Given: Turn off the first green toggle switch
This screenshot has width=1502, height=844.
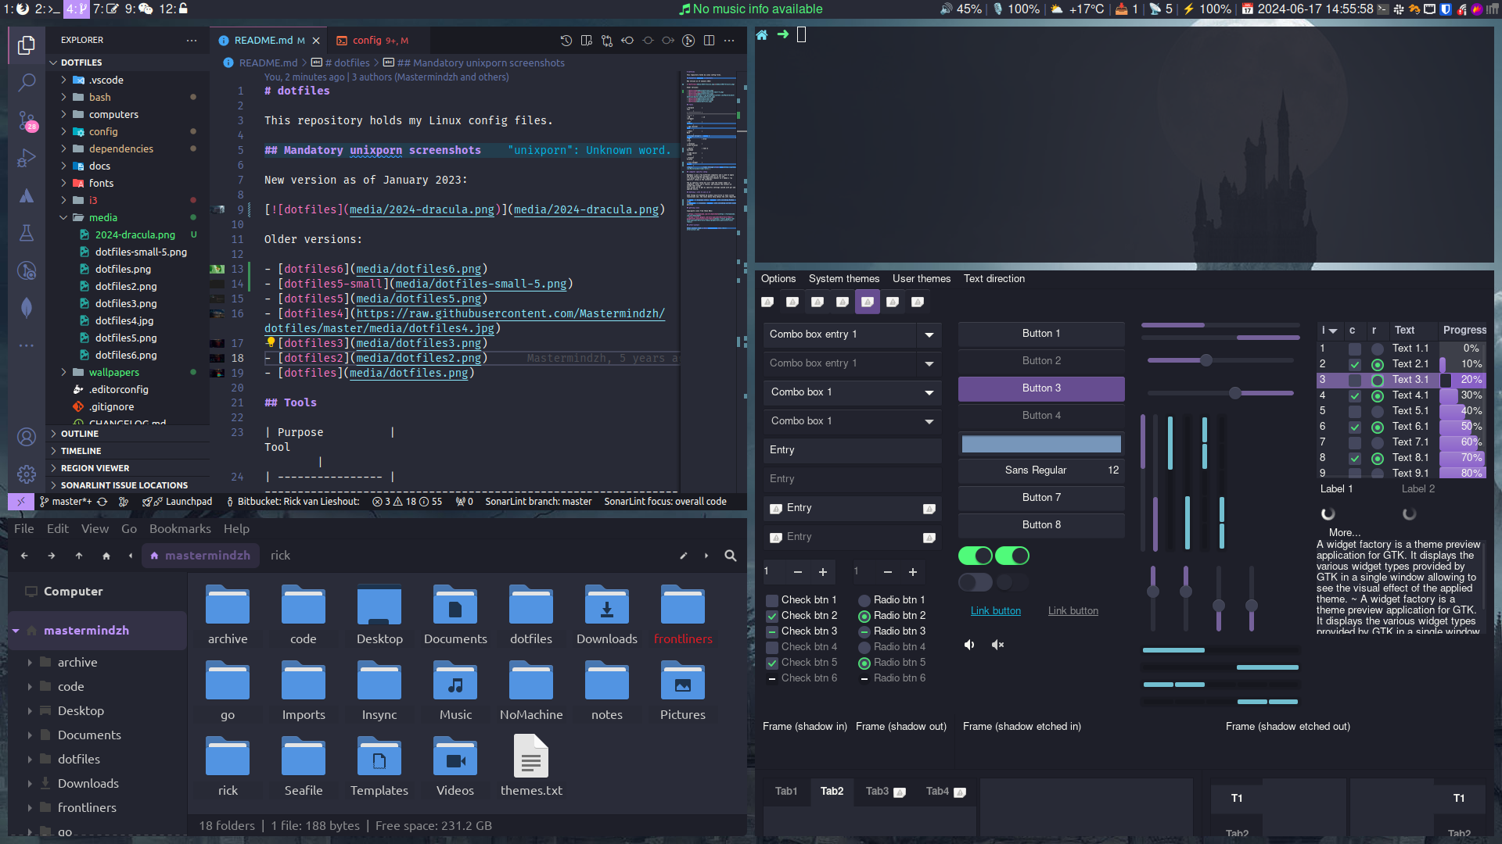Looking at the screenshot, I should 976,556.
